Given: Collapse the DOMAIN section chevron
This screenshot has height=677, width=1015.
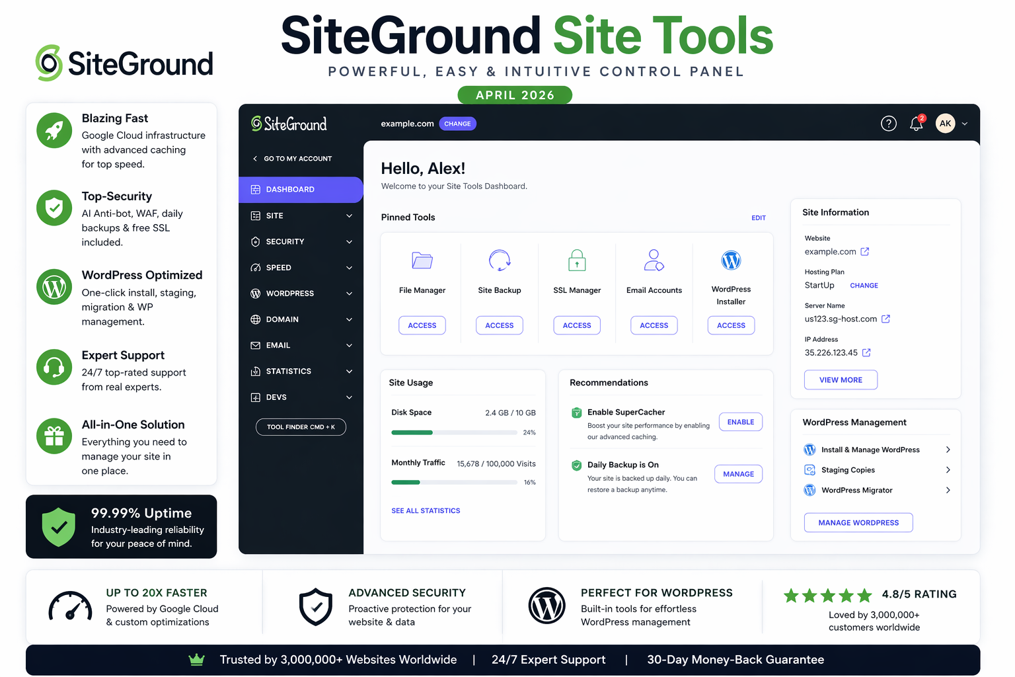Looking at the screenshot, I should pos(349,319).
